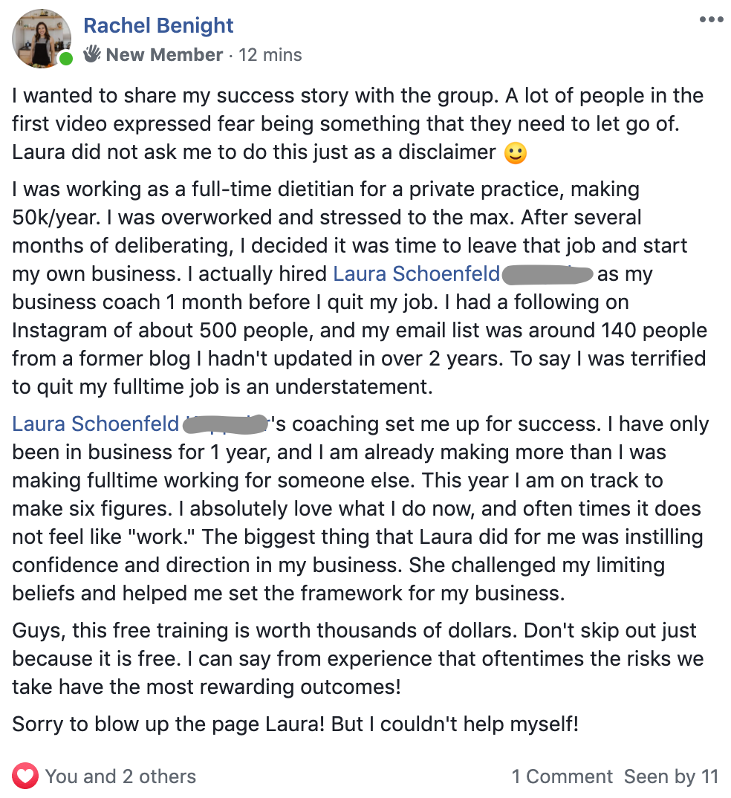Open the Laura Schoenfeld mention before "'s coaching"

click(96, 424)
